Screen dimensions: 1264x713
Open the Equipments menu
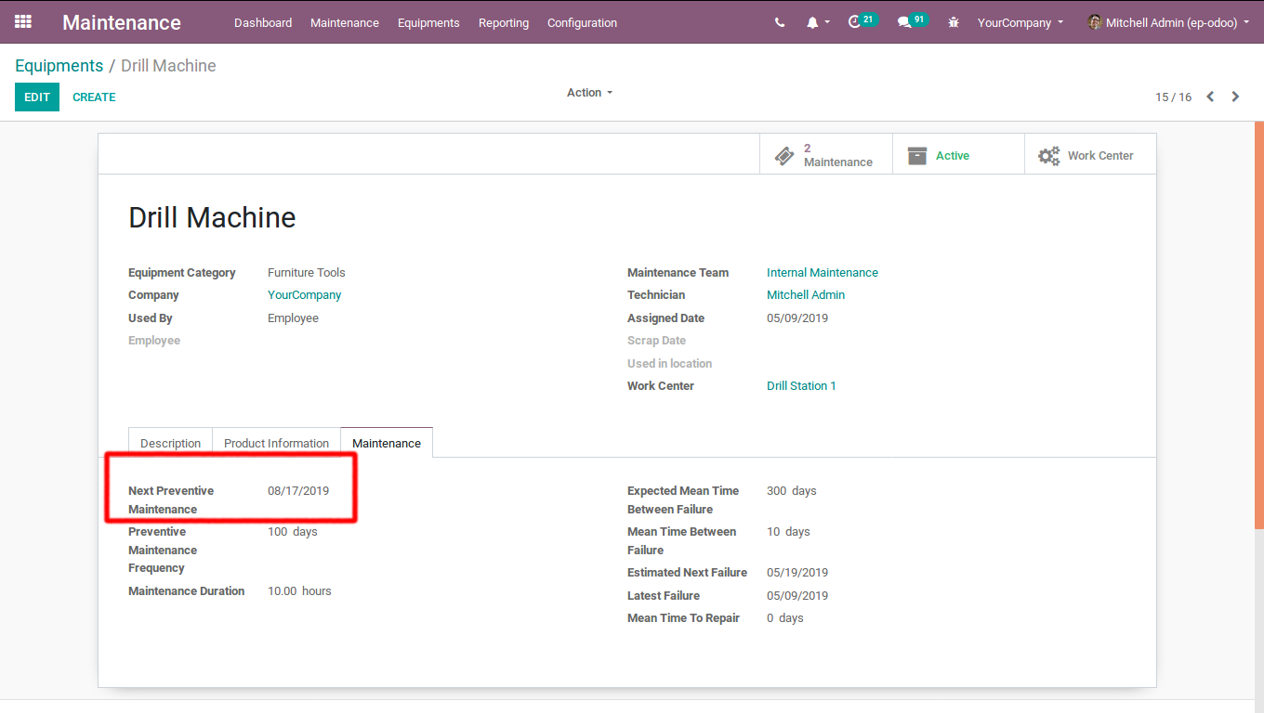pos(428,22)
